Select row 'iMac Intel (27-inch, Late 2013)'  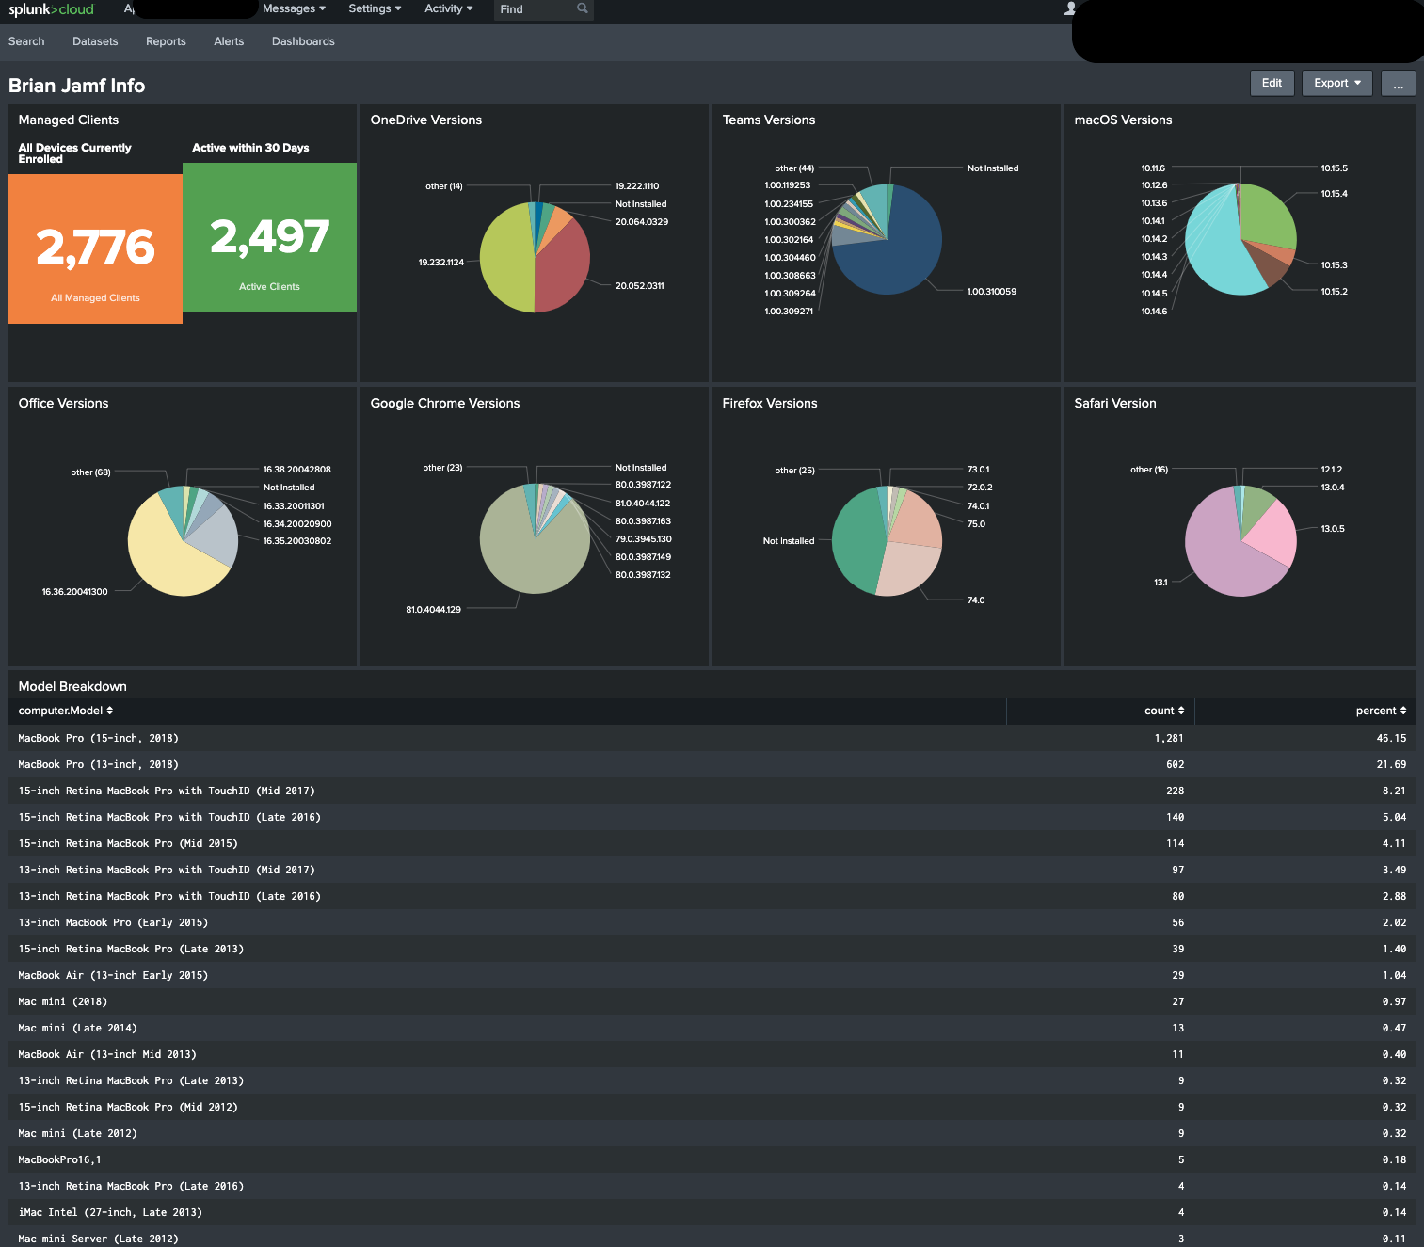click(712, 1212)
